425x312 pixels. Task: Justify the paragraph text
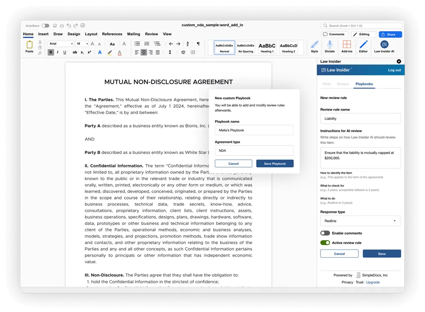157,52
